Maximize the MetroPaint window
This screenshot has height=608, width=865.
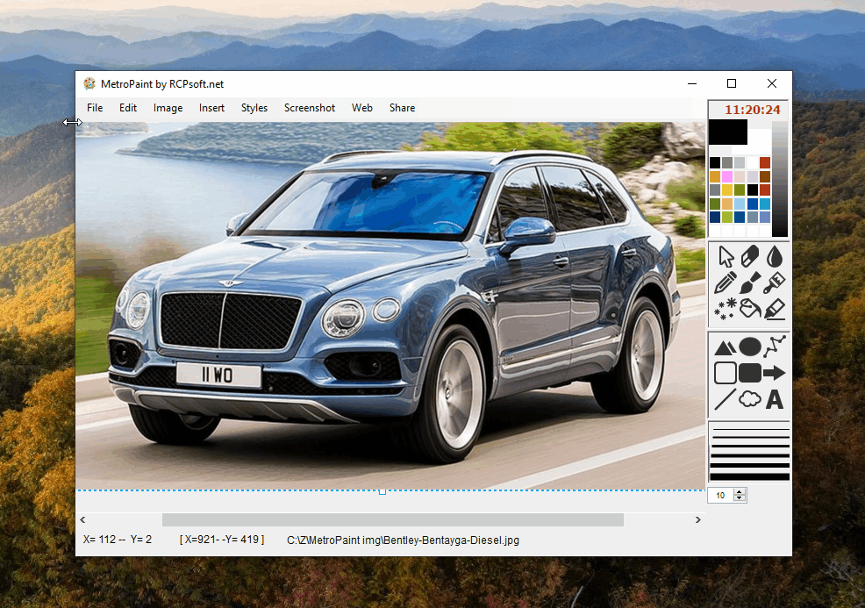point(732,83)
